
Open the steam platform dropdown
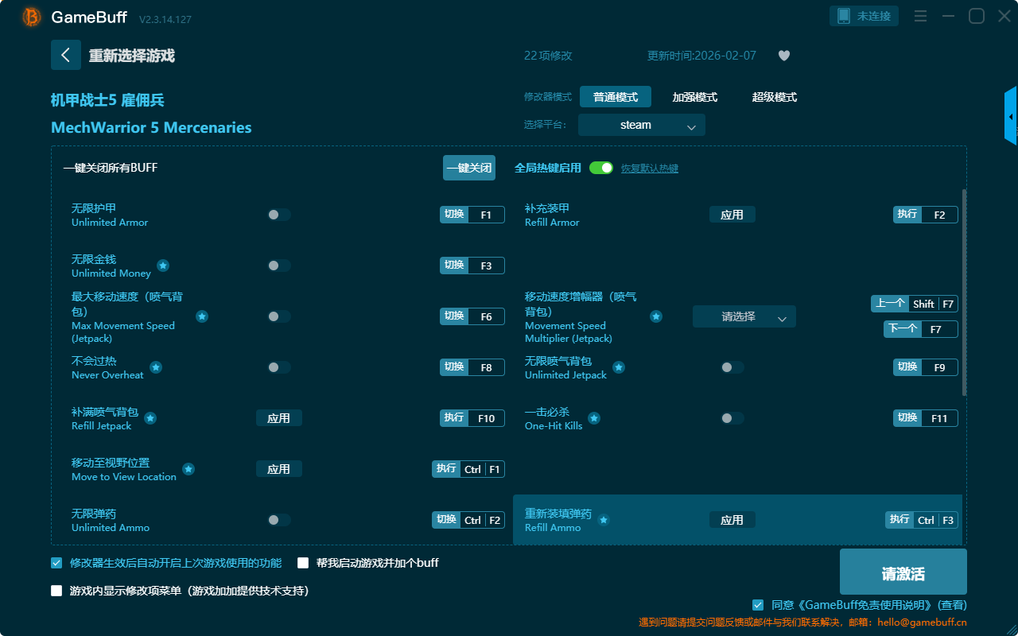tap(641, 125)
